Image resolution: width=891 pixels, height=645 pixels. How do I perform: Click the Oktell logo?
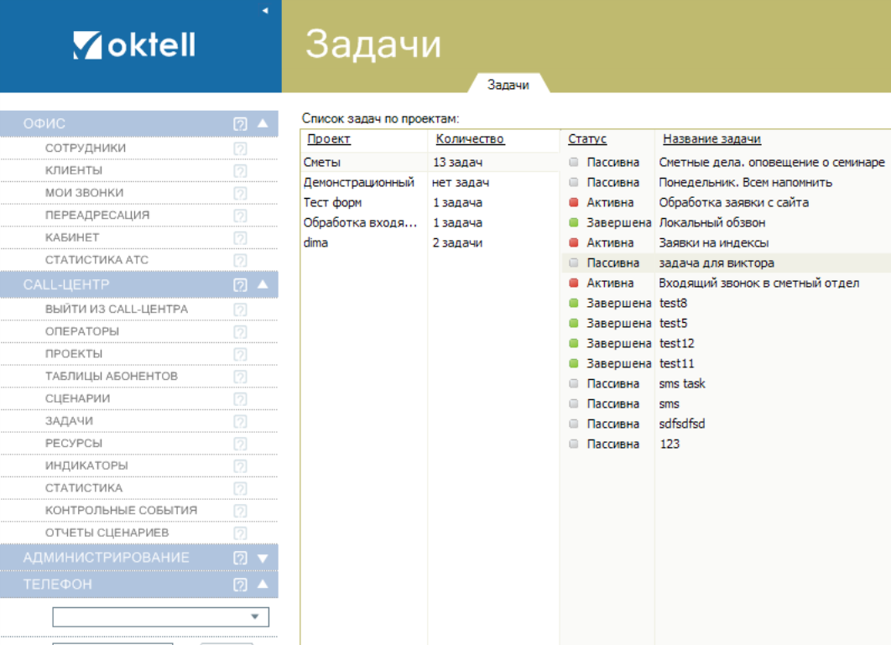(x=134, y=45)
